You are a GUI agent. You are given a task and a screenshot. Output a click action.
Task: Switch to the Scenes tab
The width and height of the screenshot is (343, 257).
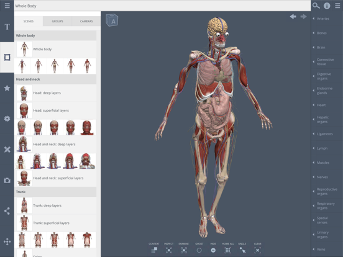coord(29,21)
